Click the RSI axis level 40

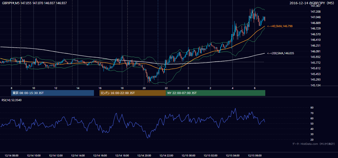point(312,129)
